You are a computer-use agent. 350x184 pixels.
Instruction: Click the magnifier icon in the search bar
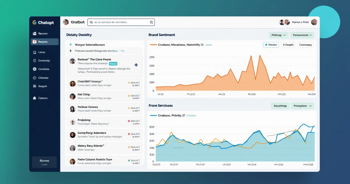tap(151, 22)
